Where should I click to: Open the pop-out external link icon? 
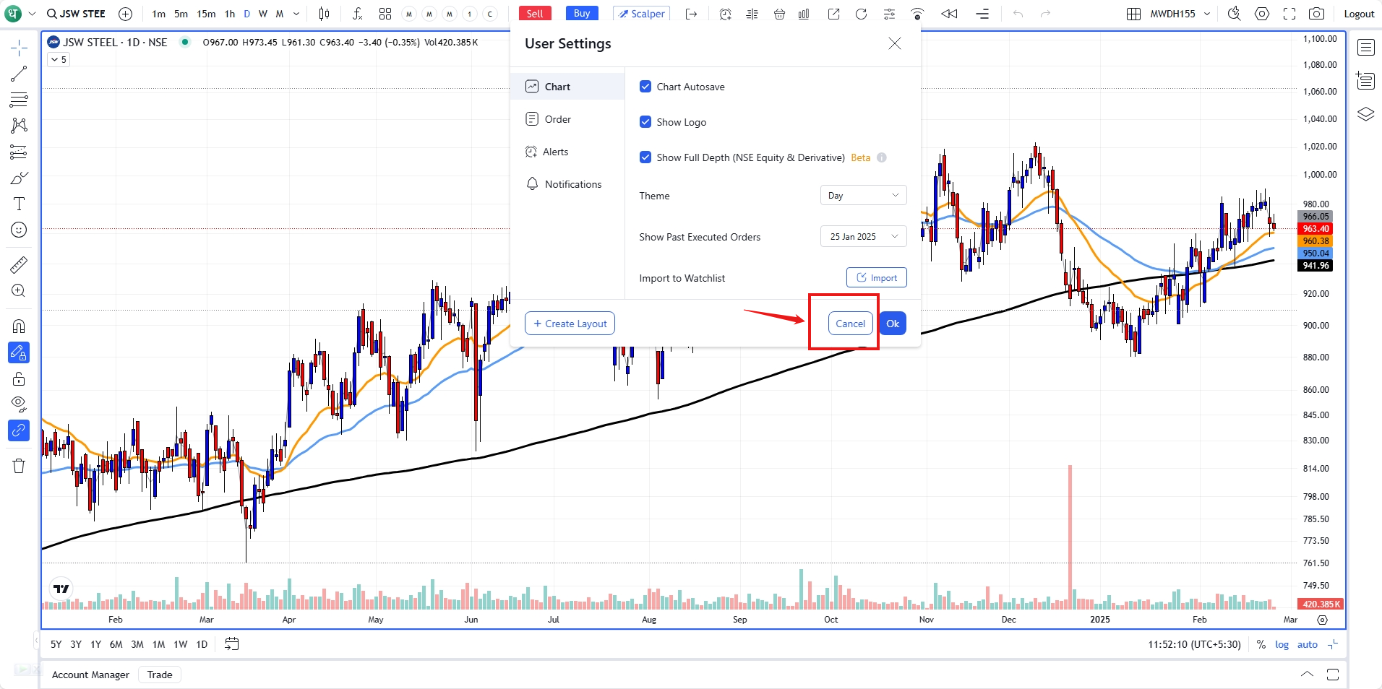click(x=833, y=14)
